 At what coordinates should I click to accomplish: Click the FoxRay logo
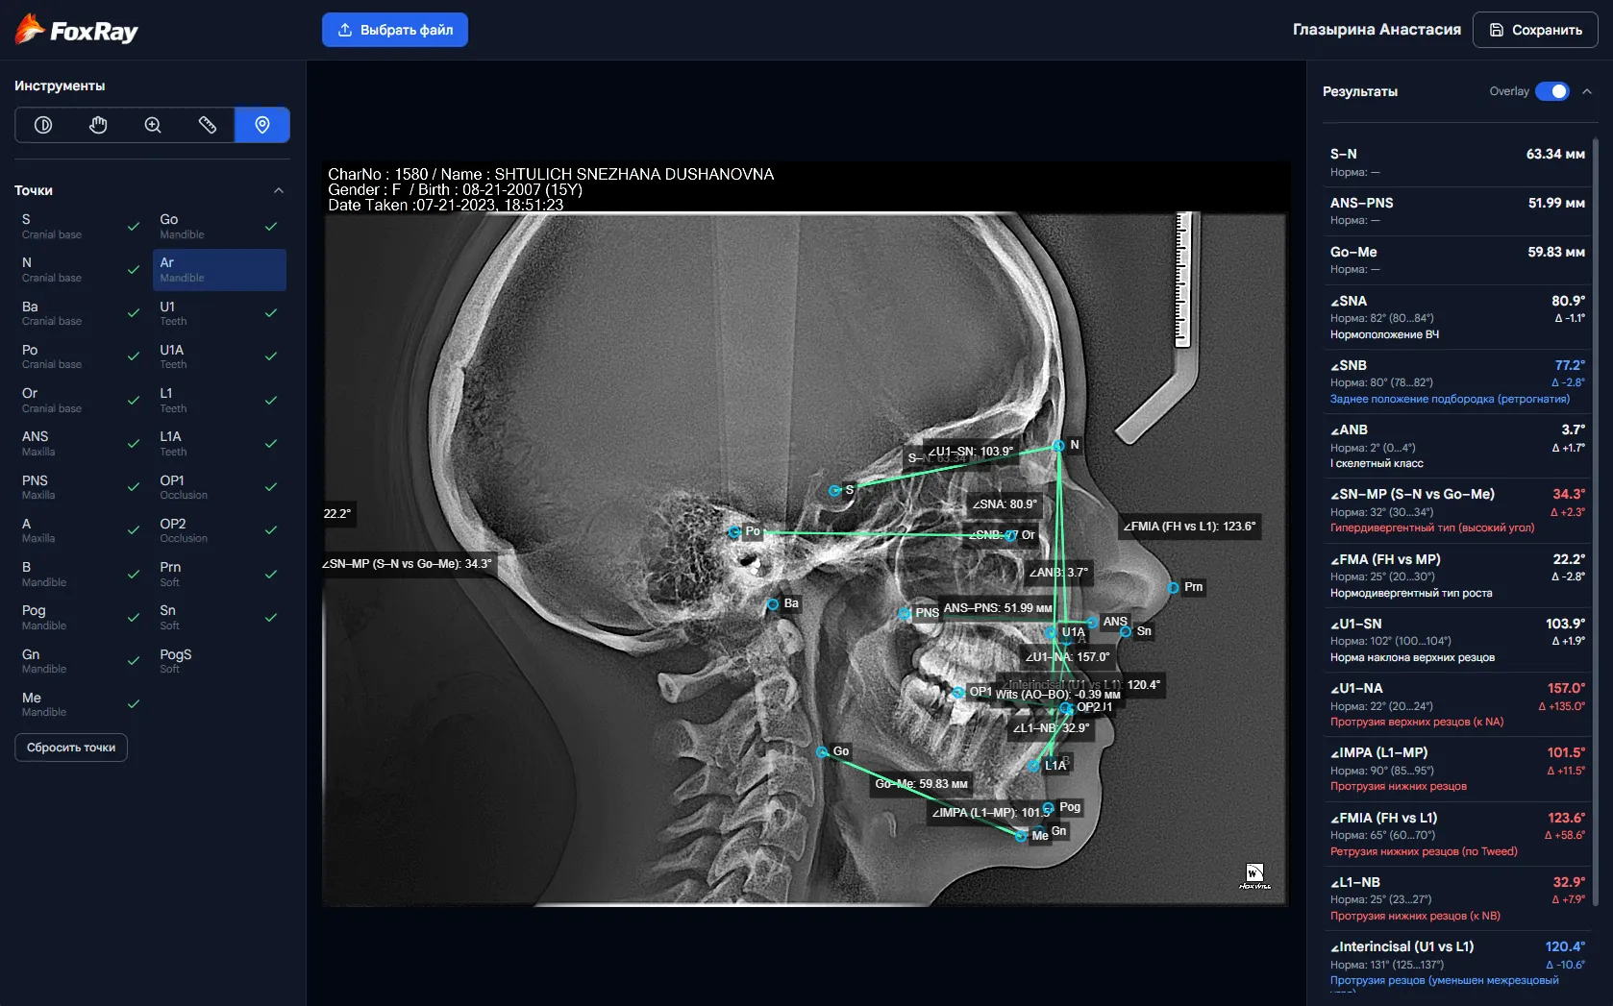click(77, 31)
